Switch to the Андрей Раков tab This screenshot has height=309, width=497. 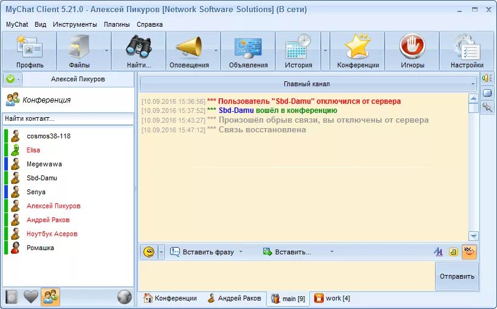[x=235, y=298]
